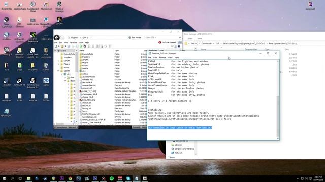
Task: Select the TUT.txt desktop file
Action: pos(46,98)
